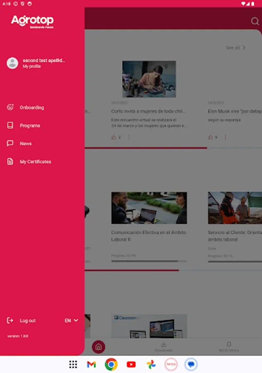Like the Corfo news article
Viewport: 262px width, 373px height.
click(x=114, y=137)
